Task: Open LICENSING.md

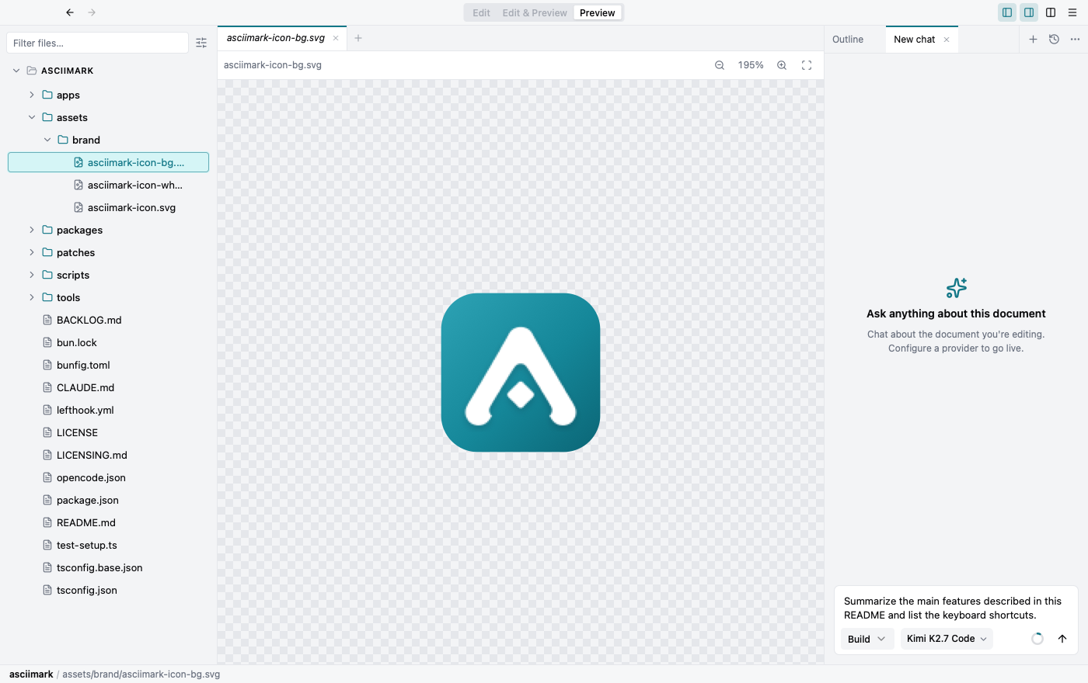Action: point(108,455)
